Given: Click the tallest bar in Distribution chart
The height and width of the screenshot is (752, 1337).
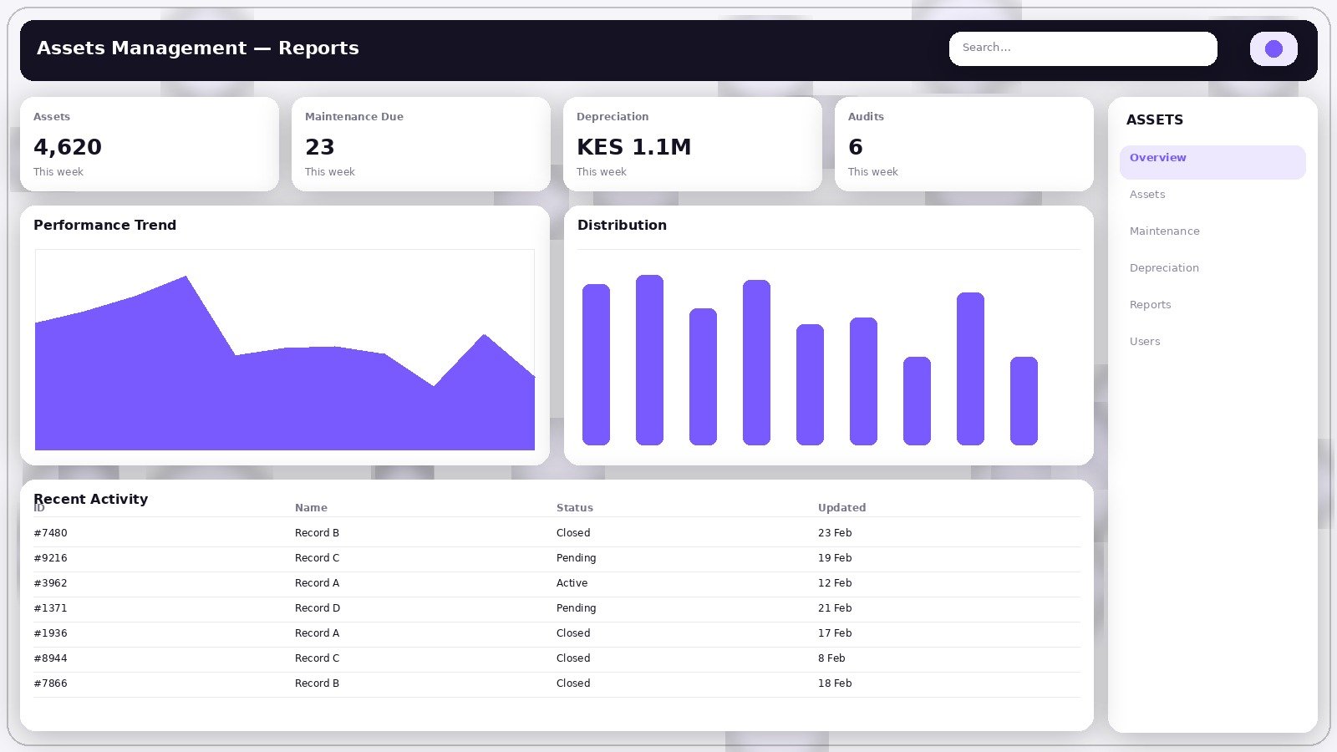Looking at the screenshot, I should point(649,359).
